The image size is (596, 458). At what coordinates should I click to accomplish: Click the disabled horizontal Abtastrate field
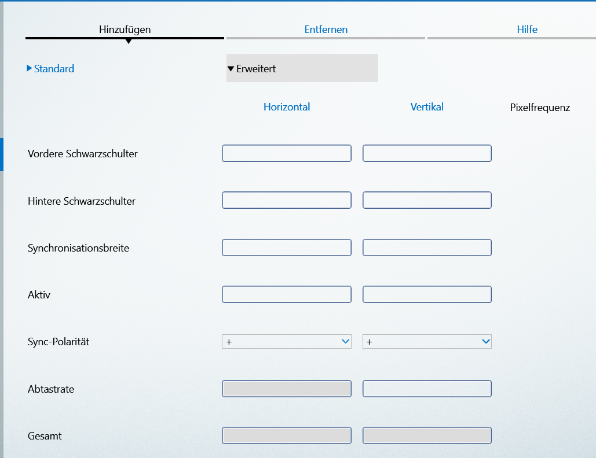coord(287,389)
